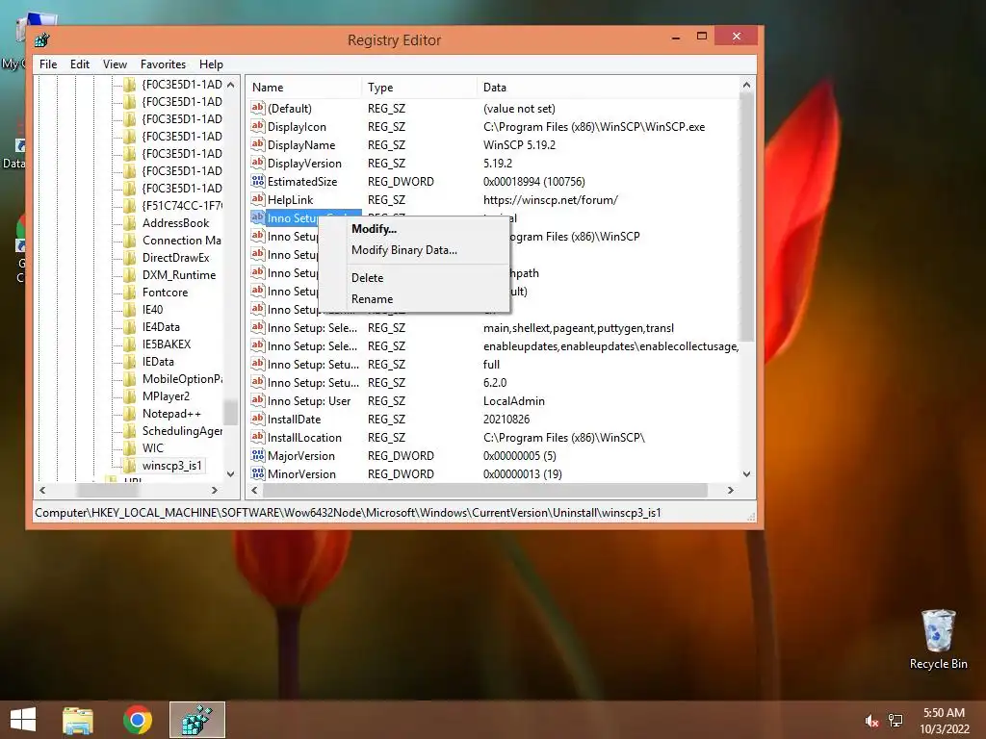This screenshot has width=986, height=739.
Task: Open File Explorer from the taskbar
Action: (x=78, y=720)
